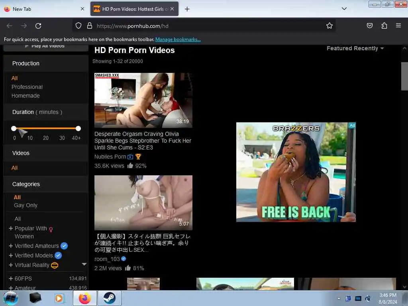Click the category list down arrow
Viewport: 408px width, 306px height.
coord(84,264)
